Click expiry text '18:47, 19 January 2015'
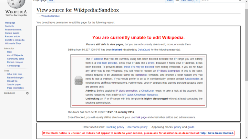 (x=120, y=112)
